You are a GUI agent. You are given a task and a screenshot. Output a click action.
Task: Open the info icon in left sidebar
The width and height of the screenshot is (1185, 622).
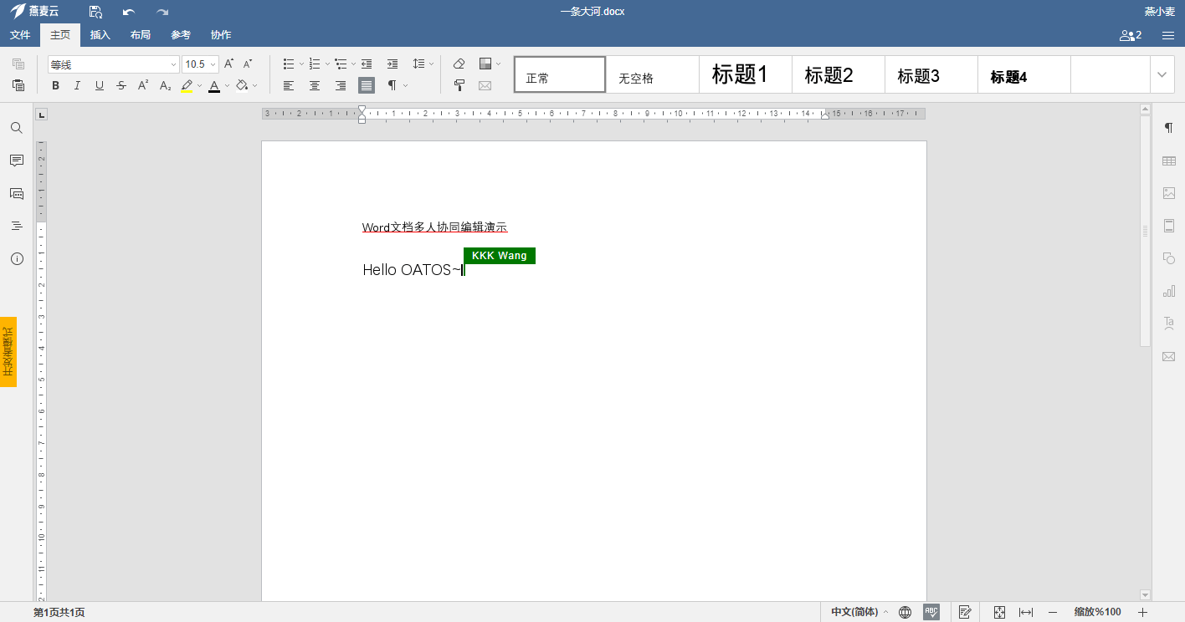pos(17,258)
